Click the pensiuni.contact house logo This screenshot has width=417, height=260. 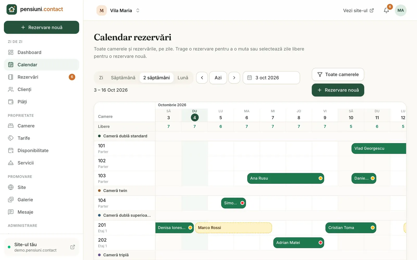pos(12,9)
